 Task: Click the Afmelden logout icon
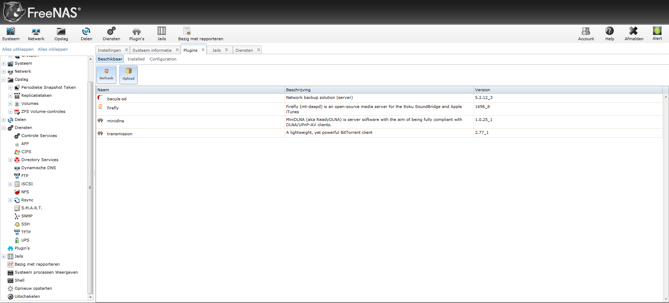(634, 34)
